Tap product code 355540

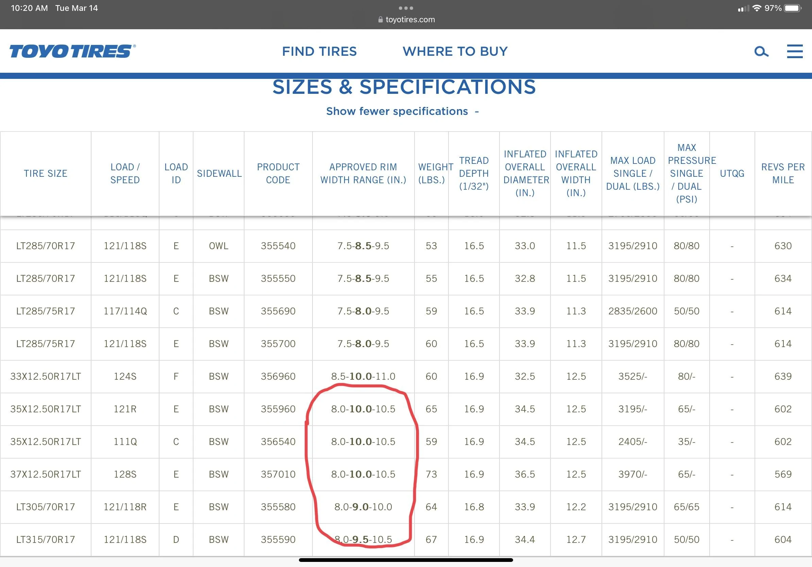(278, 246)
